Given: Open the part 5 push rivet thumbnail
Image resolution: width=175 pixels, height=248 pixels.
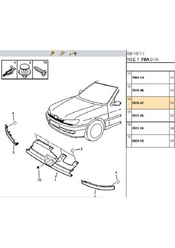Looking at the screenshot, I should (x=25, y=69).
